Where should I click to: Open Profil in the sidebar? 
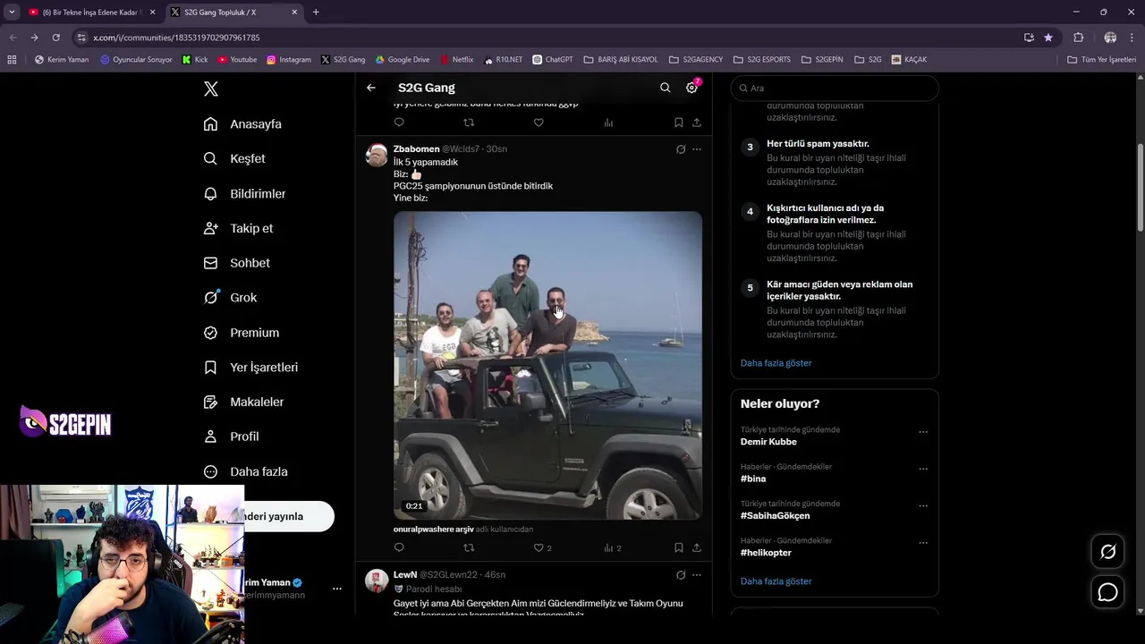point(231,436)
